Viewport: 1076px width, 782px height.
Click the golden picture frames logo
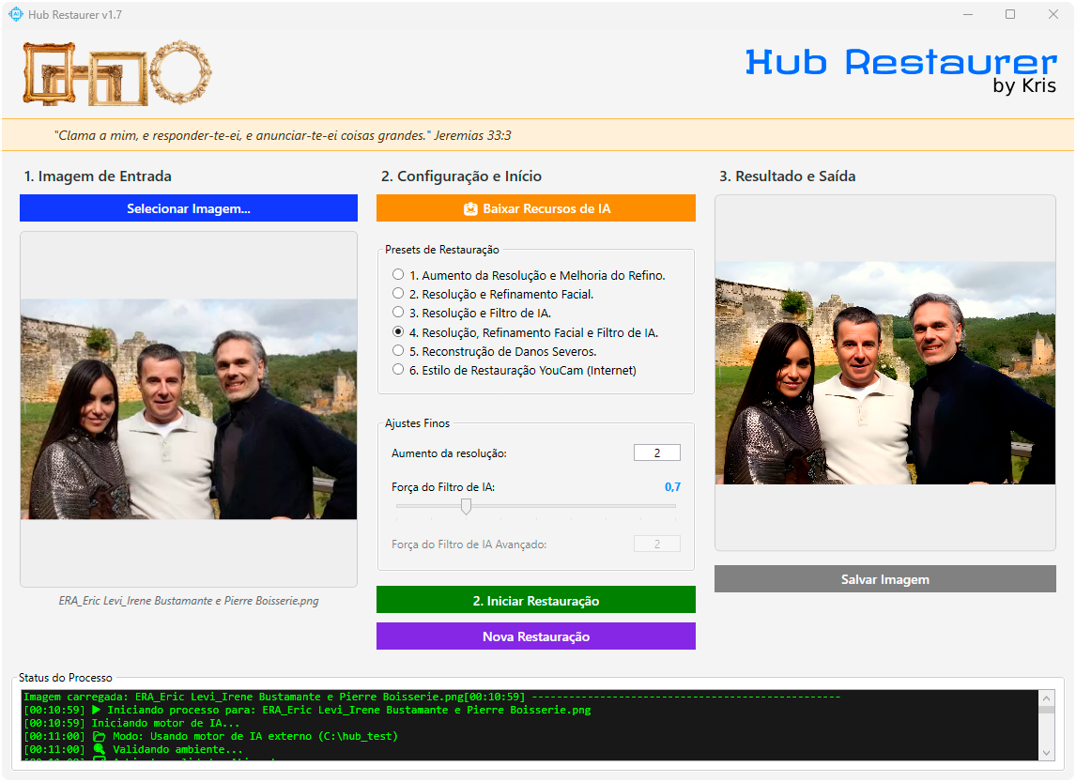point(115,71)
